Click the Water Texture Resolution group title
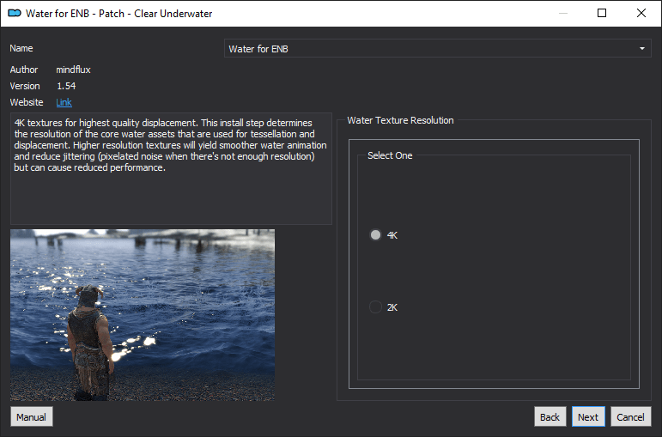The image size is (662, 437). tap(400, 120)
